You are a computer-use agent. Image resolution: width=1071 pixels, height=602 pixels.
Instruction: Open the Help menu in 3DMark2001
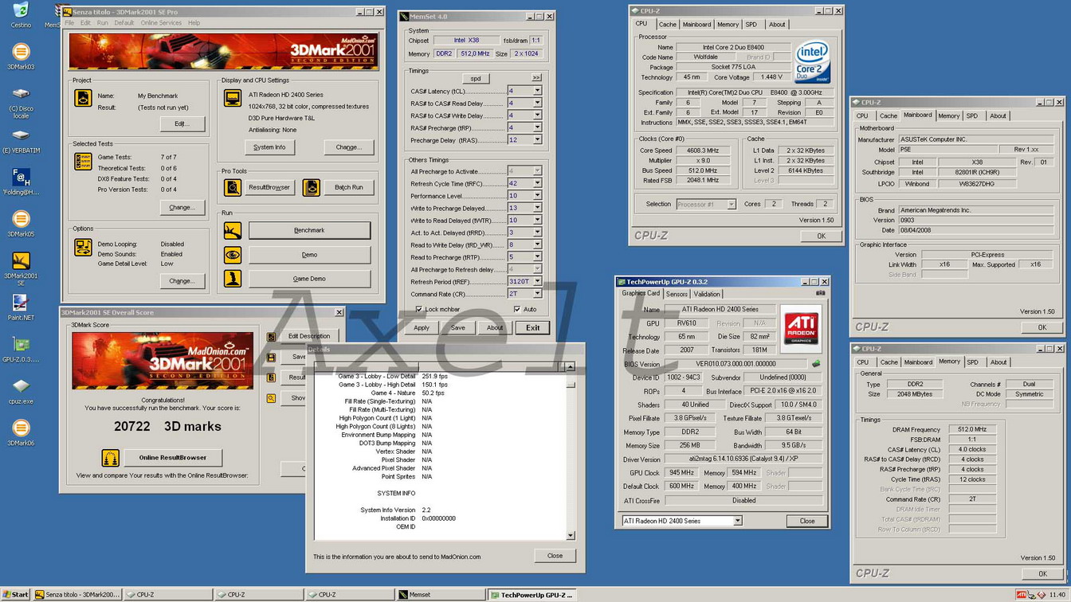tap(194, 23)
